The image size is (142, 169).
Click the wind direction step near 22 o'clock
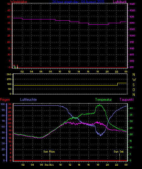click(x=117, y=84)
